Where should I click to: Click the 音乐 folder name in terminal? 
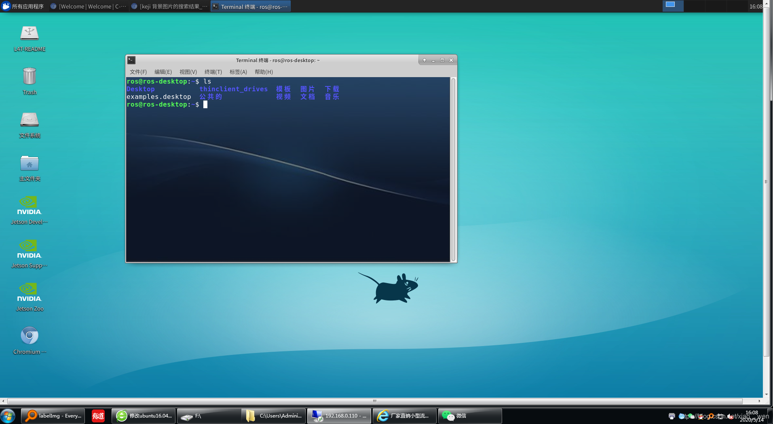pyautogui.click(x=332, y=97)
